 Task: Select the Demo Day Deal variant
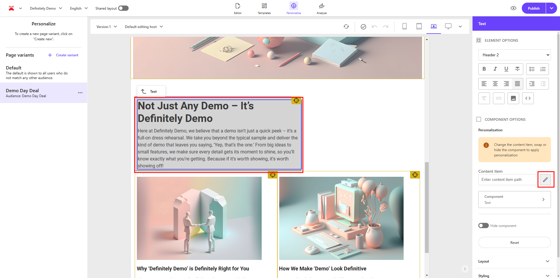click(43, 93)
